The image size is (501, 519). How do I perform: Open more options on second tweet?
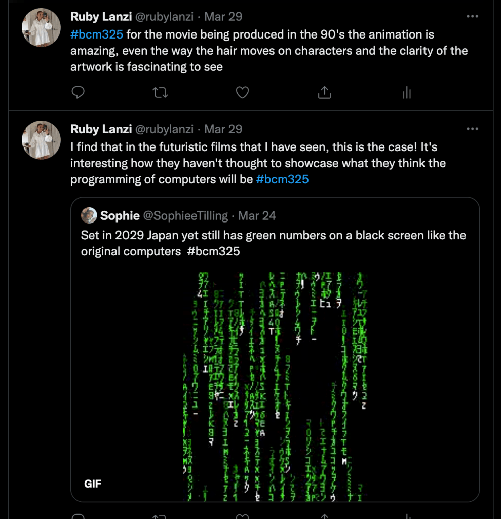pyautogui.click(x=472, y=129)
